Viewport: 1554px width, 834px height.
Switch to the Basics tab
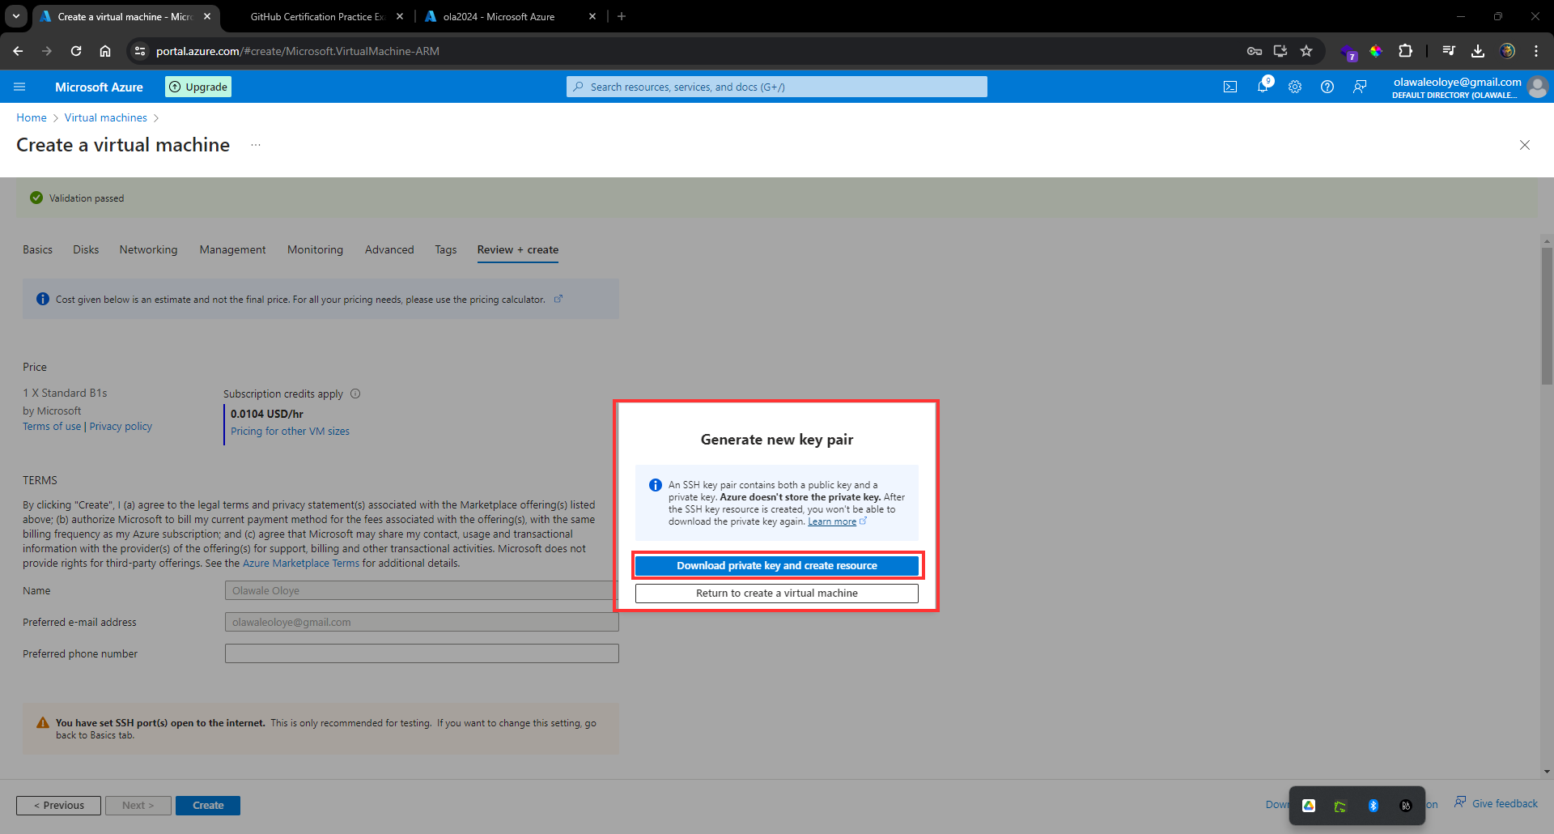click(37, 249)
